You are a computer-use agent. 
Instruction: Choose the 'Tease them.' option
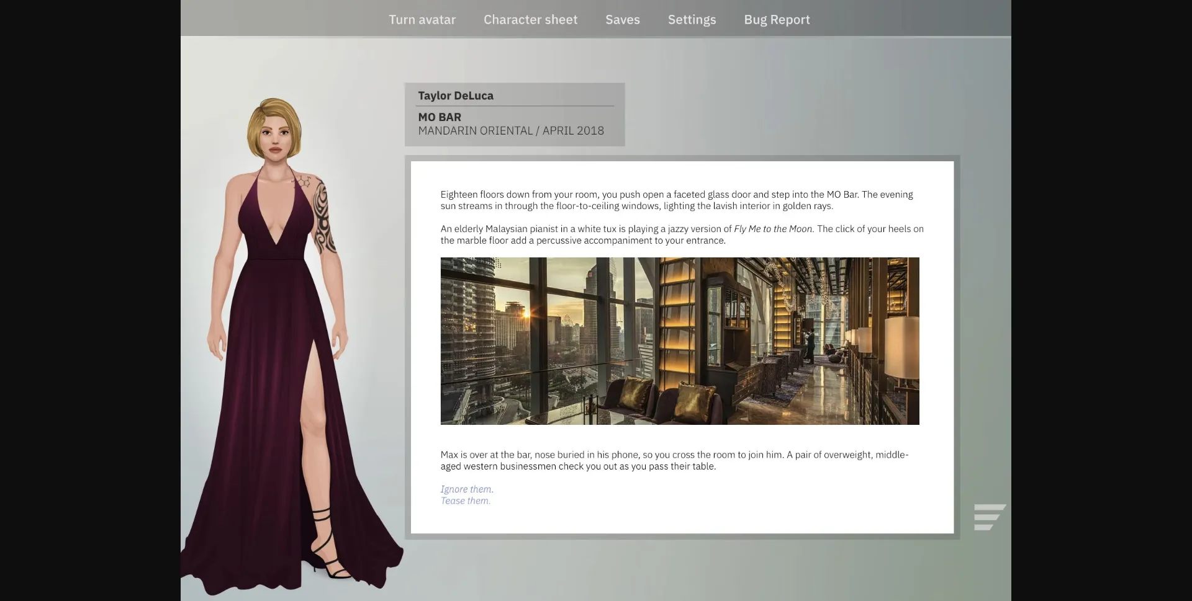tap(464, 500)
